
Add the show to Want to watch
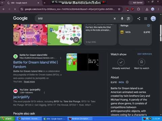point(141,64)
